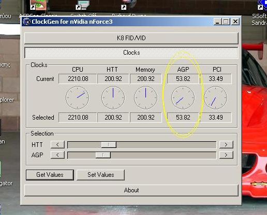This screenshot has height=215, width=267.
Task: Click the Get Values button
Action: [50, 175]
